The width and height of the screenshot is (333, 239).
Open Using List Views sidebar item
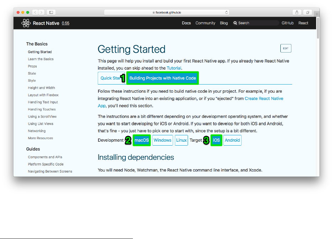coord(41,124)
